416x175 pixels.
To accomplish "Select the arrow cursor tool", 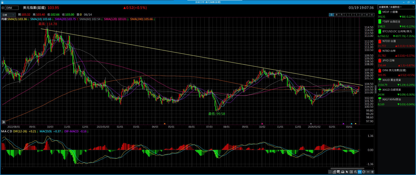I will point(347,172).
